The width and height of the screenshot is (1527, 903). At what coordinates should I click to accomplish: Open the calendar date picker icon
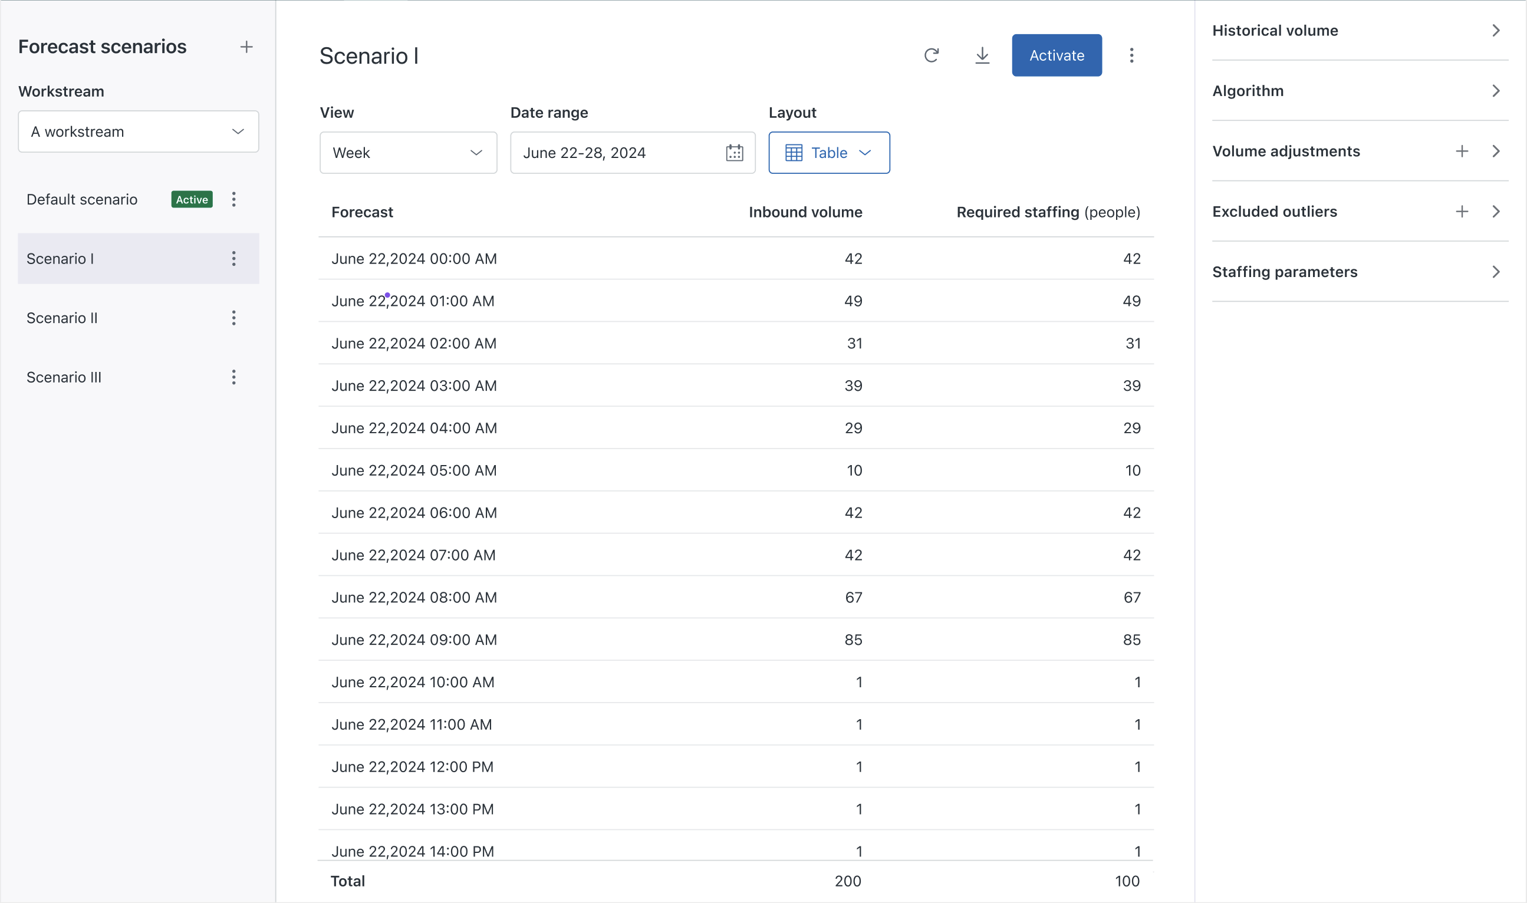click(735, 153)
